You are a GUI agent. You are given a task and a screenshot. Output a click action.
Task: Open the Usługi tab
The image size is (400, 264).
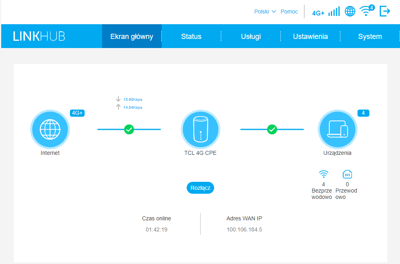[251, 36]
